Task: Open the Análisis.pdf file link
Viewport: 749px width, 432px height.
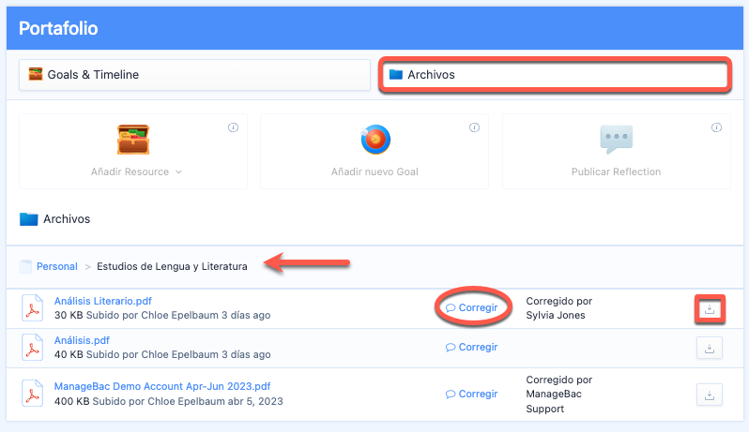Action: tap(83, 341)
